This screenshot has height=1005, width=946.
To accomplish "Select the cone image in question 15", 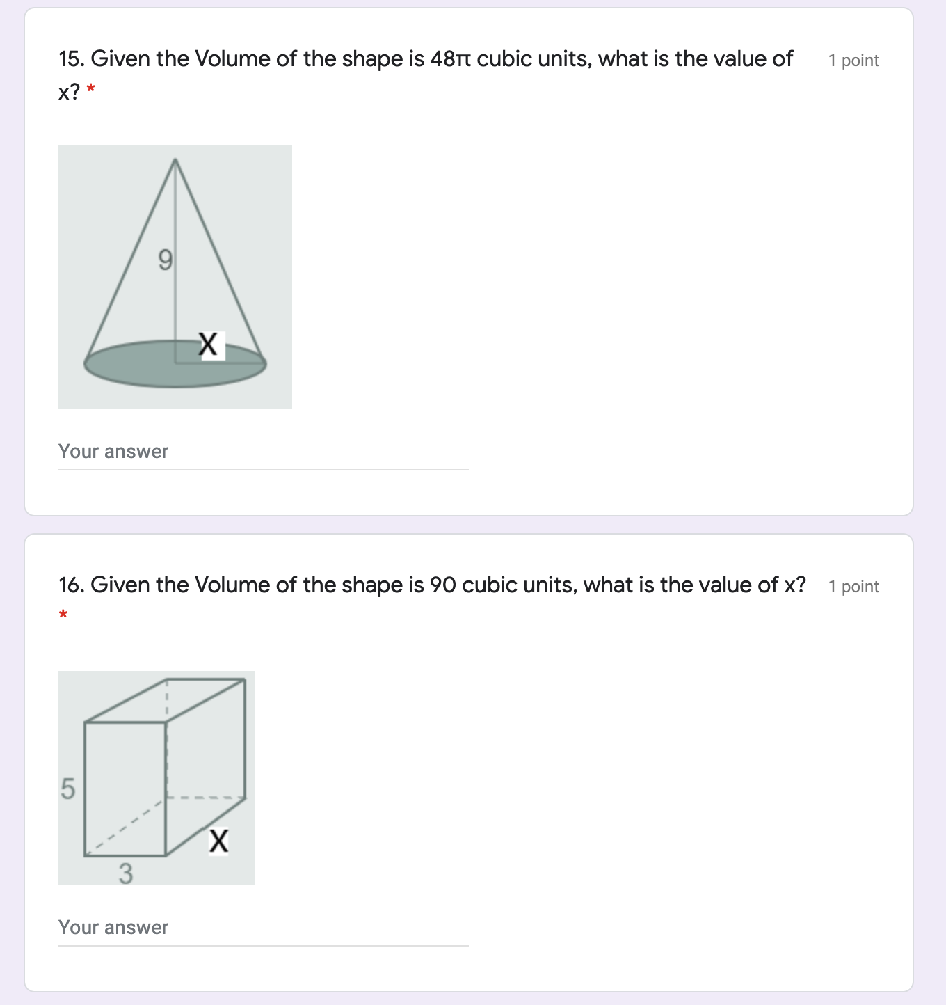I will click(175, 276).
